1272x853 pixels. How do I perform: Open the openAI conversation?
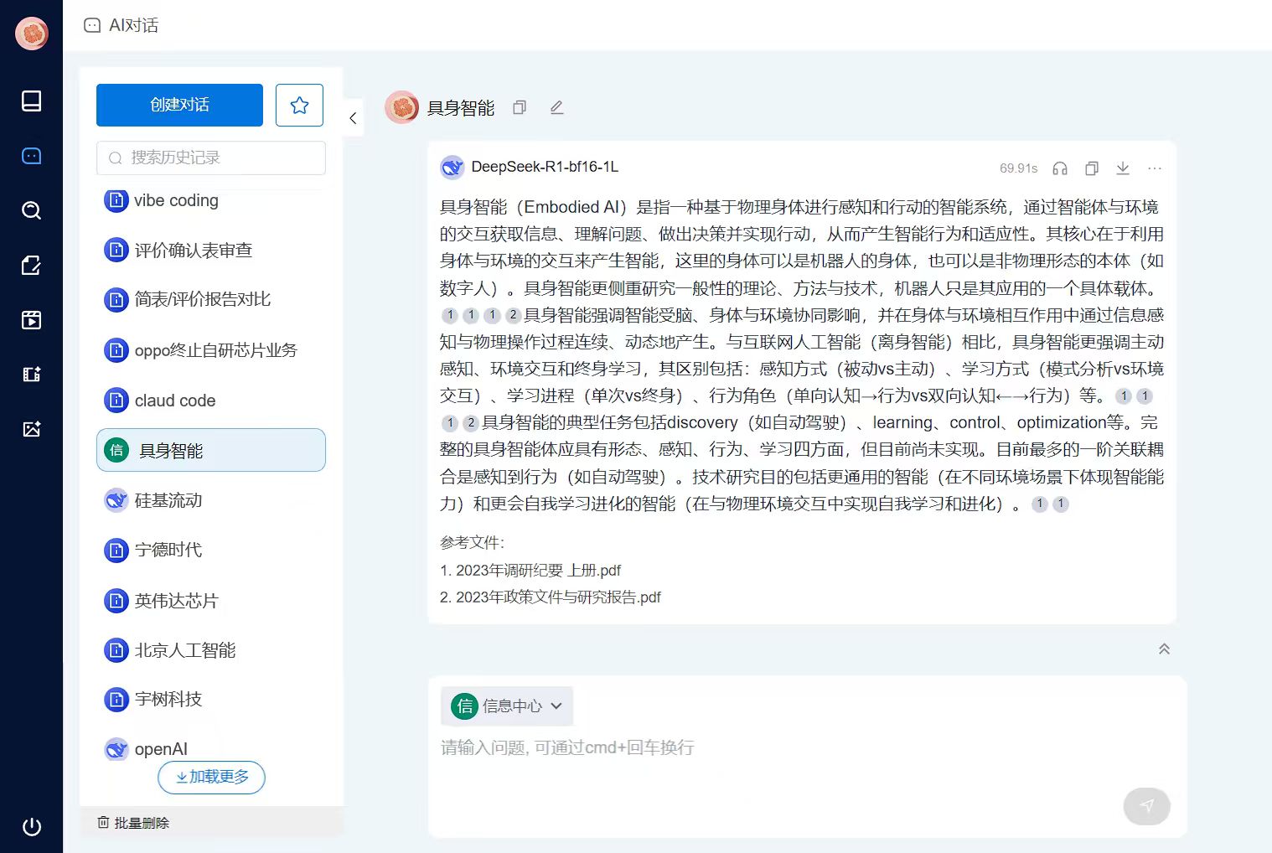159,748
